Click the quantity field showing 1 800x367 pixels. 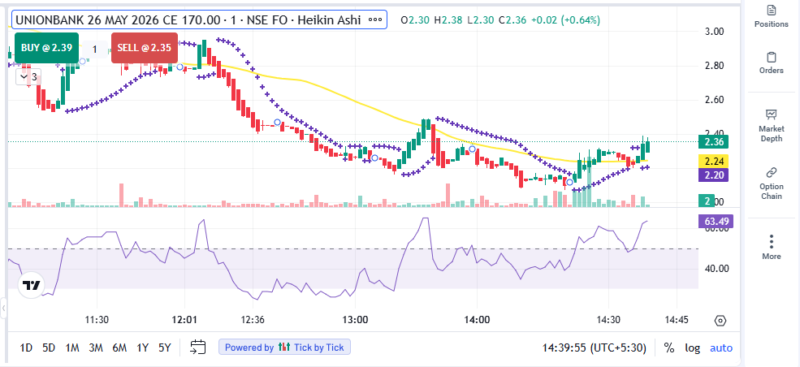click(95, 50)
